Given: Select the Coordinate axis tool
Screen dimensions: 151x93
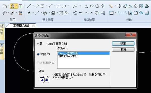Looking at the screenshot, I should 86,6.
